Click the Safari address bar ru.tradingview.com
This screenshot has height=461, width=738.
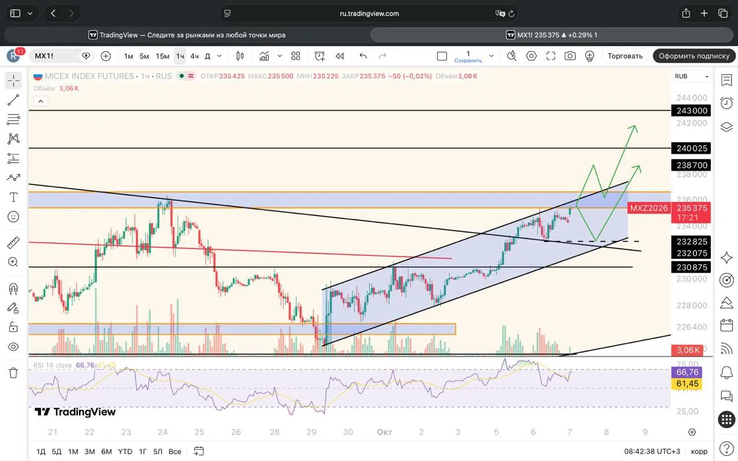(x=369, y=13)
